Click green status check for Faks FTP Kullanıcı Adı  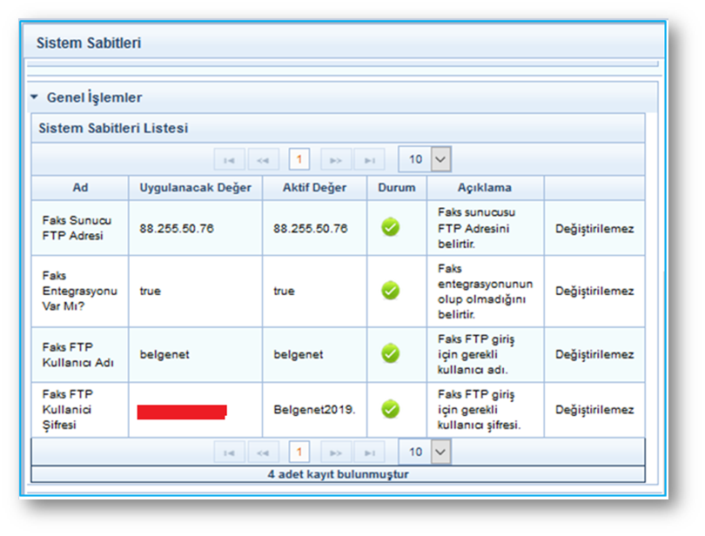pyautogui.click(x=391, y=353)
